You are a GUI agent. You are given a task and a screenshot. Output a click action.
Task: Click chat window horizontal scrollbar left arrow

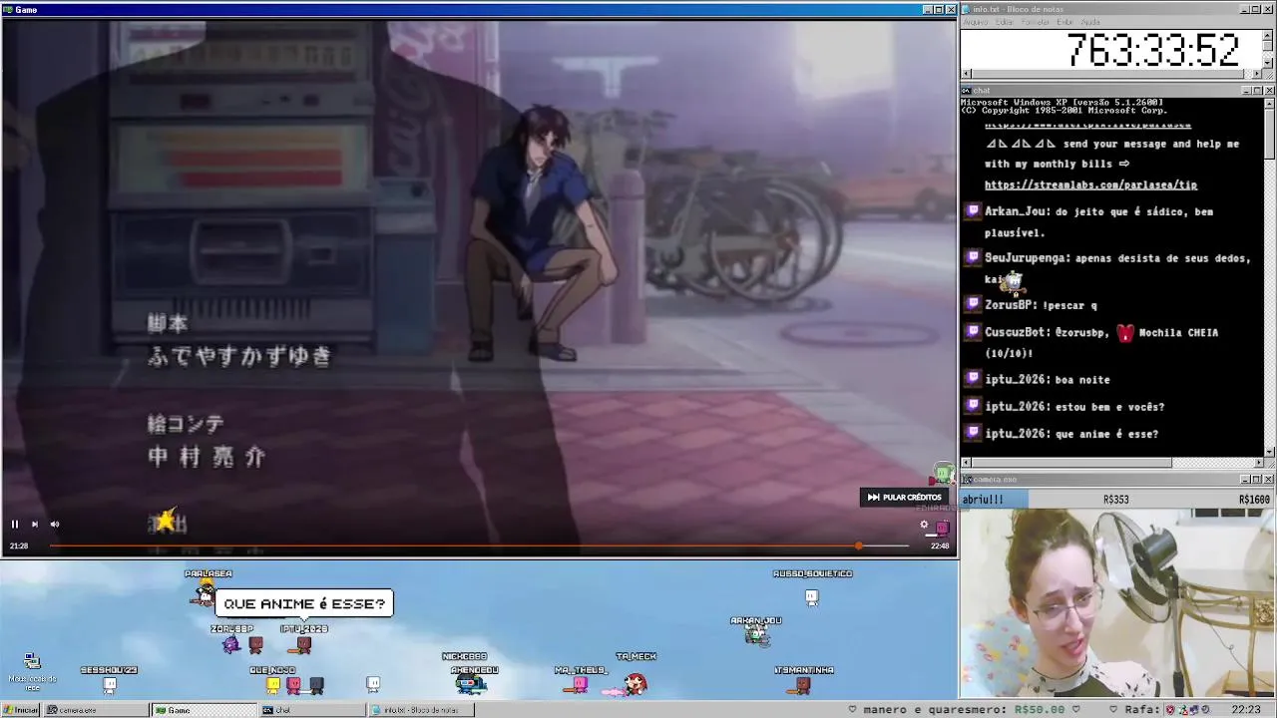click(x=967, y=463)
